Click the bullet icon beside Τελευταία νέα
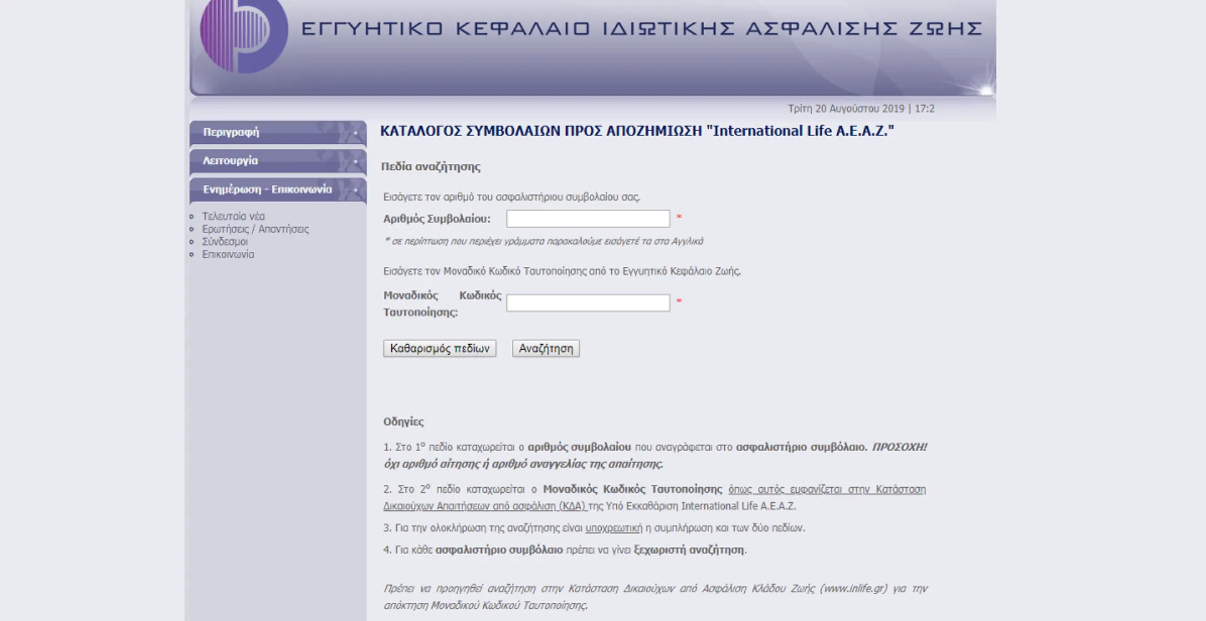Screen dimensions: 1206x621 [x=192, y=216]
